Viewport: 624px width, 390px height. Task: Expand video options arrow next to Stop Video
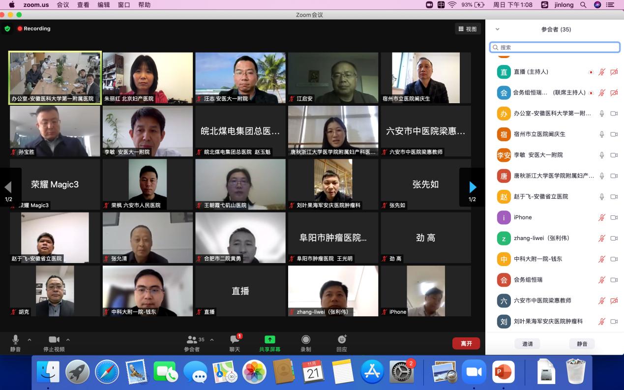(68, 340)
